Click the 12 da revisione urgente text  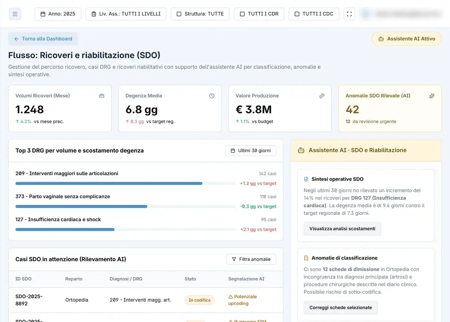(x=371, y=122)
